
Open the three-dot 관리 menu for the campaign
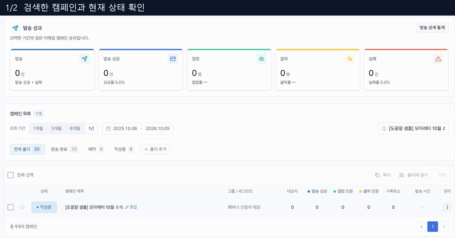(x=447, y=207)
